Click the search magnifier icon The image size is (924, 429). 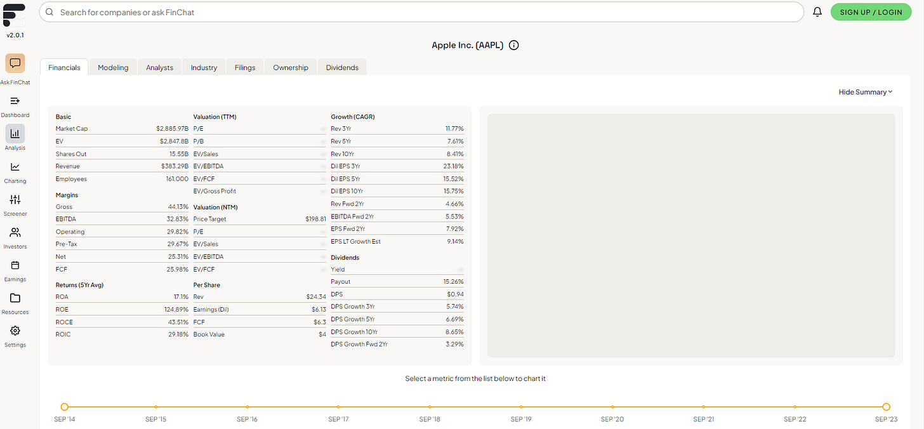click(x=50, y=12)
